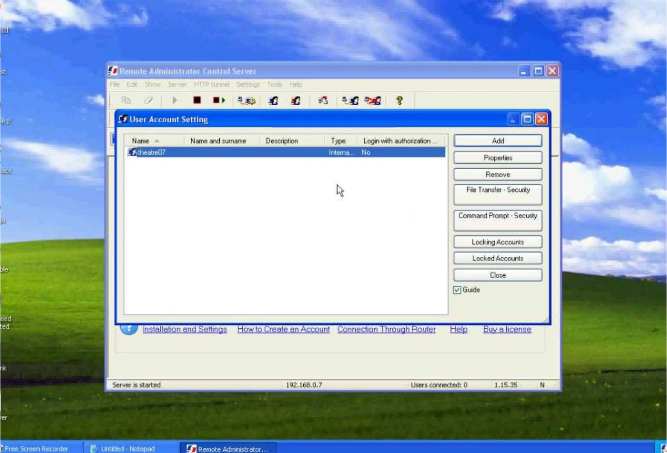
Task: Open the HTTP tunnel menu
Action: point(211,84)
